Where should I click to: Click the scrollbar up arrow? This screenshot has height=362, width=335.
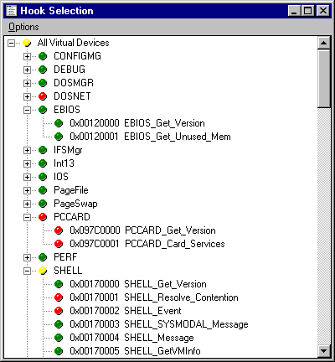coord(324,43)
